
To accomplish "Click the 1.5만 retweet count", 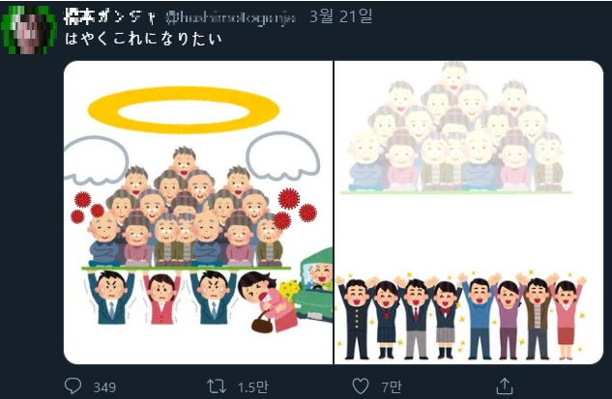I will [252, 386].
